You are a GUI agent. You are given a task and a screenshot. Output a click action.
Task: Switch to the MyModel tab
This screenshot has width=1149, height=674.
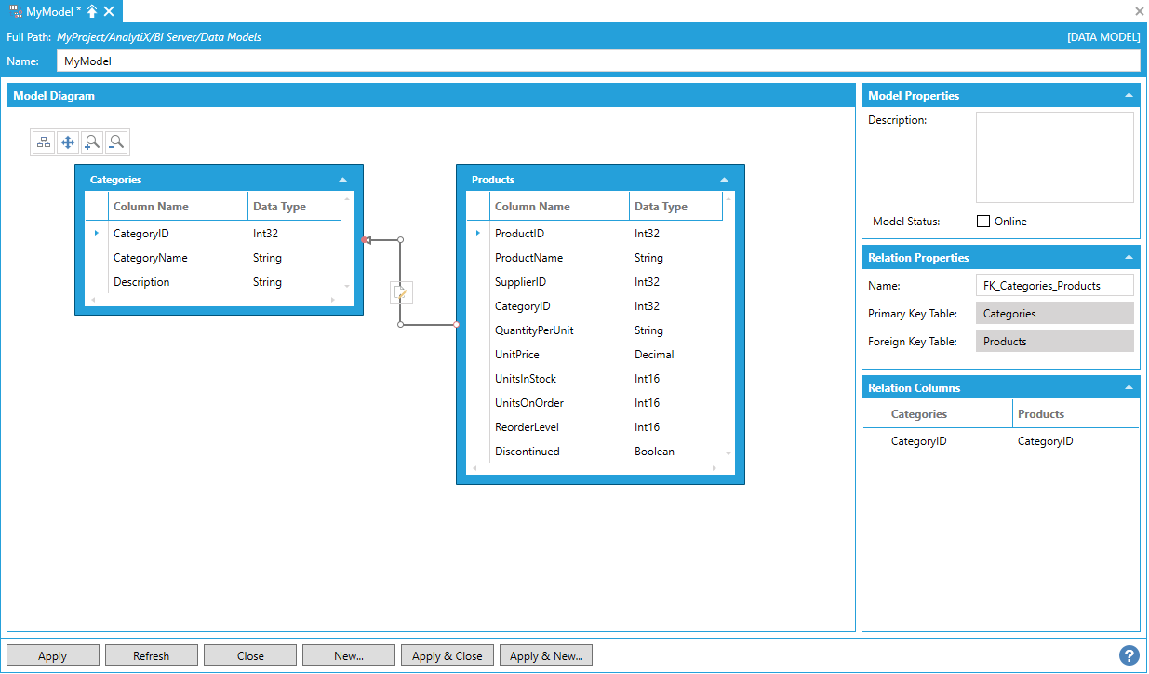(47, 11)
